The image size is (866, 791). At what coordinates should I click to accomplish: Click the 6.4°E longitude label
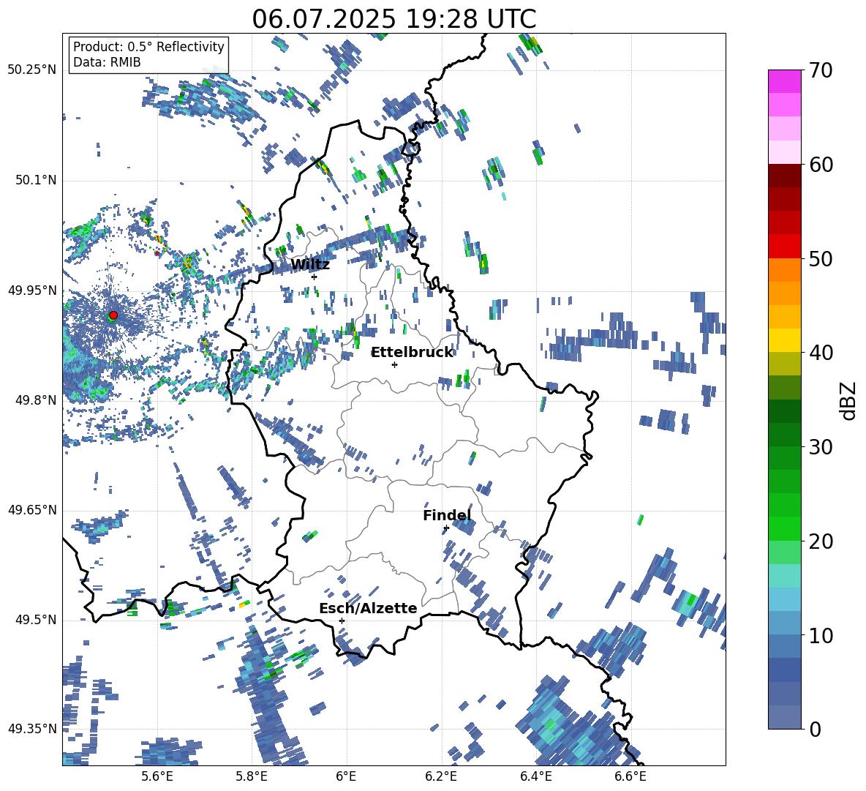pyautogui.click(x=535, y=776)
